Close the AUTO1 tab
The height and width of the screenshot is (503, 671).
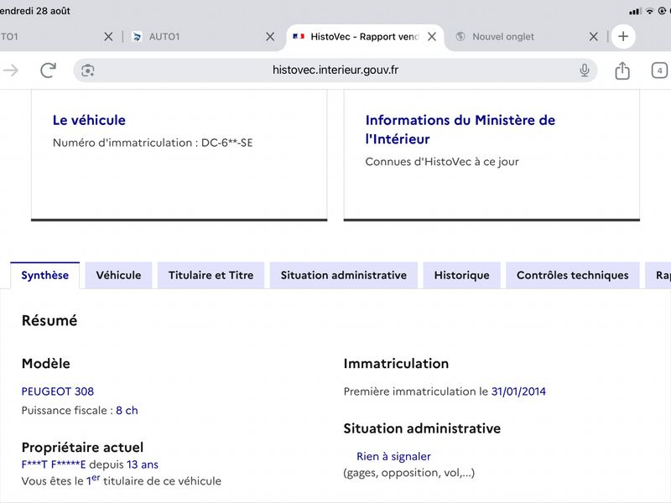270,37
